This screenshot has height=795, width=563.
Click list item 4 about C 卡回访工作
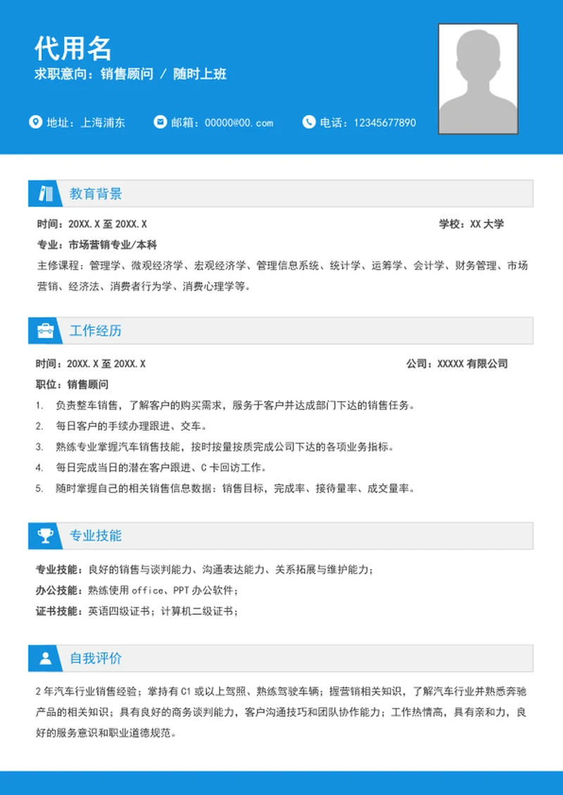coord(151,467)
